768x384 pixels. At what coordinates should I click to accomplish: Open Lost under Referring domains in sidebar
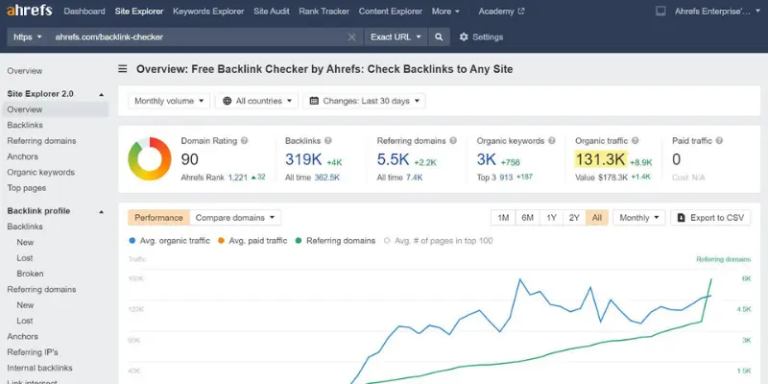(x=25, y=321)
